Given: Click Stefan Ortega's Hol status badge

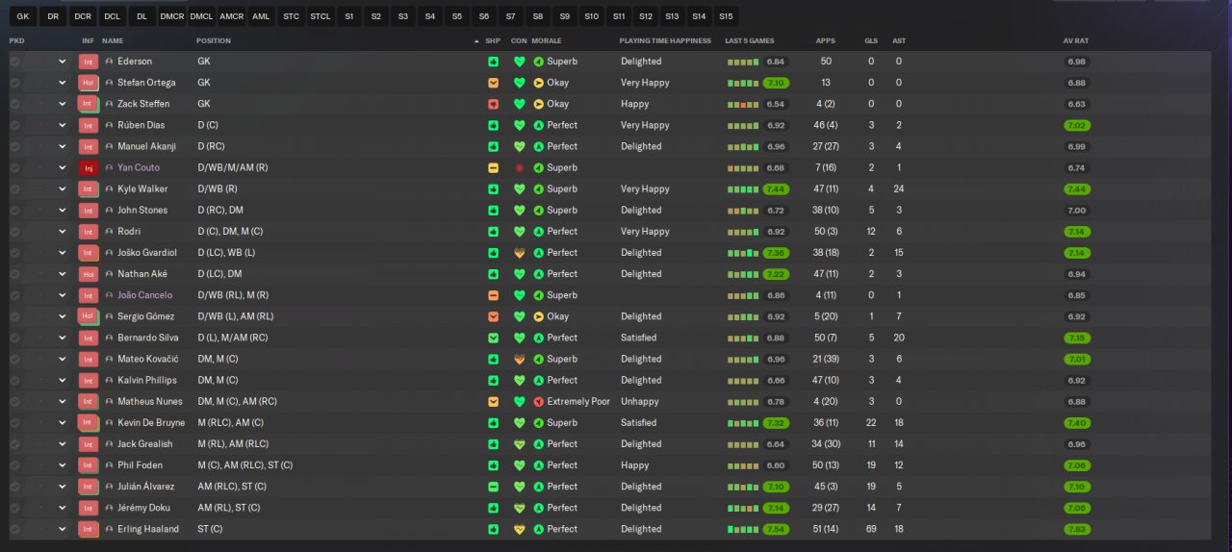Looking at the screenshot, I should 89,83.
